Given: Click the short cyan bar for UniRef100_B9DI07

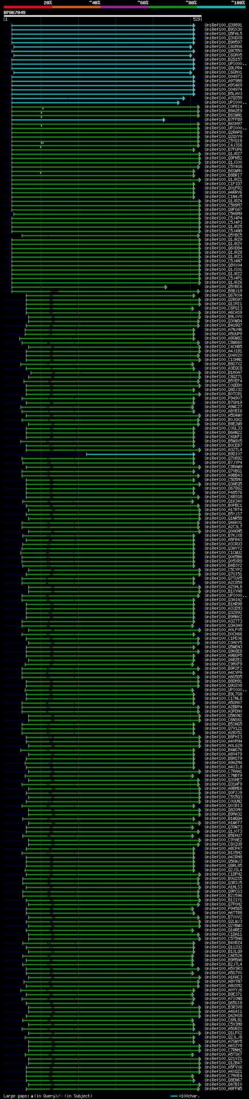Looking at the screenshot, I should click(140, 454).
